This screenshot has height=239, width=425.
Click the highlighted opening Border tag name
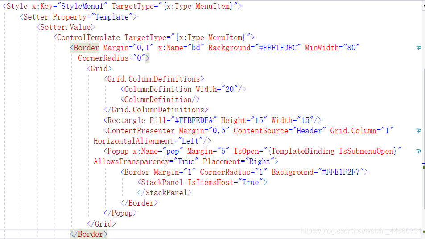(x=86, y=48)
